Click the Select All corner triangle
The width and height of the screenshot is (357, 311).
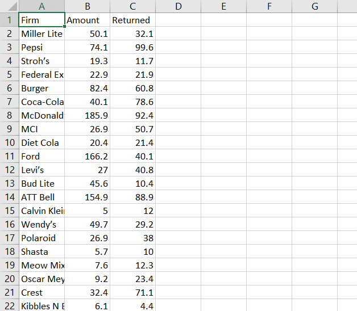(x=13, y=6)
